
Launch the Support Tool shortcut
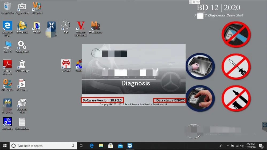pyautogui.click(x=22, y=8)
